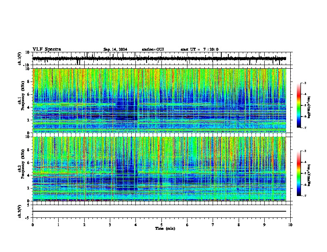Click the '1' tick on the time axis
Image resolution: width=327 pixels, height=252 pixels.
pos(58,225)
